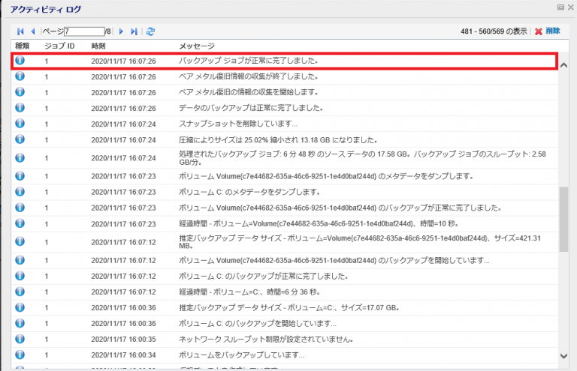Click info icon of backup job completed row
The height and width of the screenshot is (371, 577).
click(x=20, y=61)
